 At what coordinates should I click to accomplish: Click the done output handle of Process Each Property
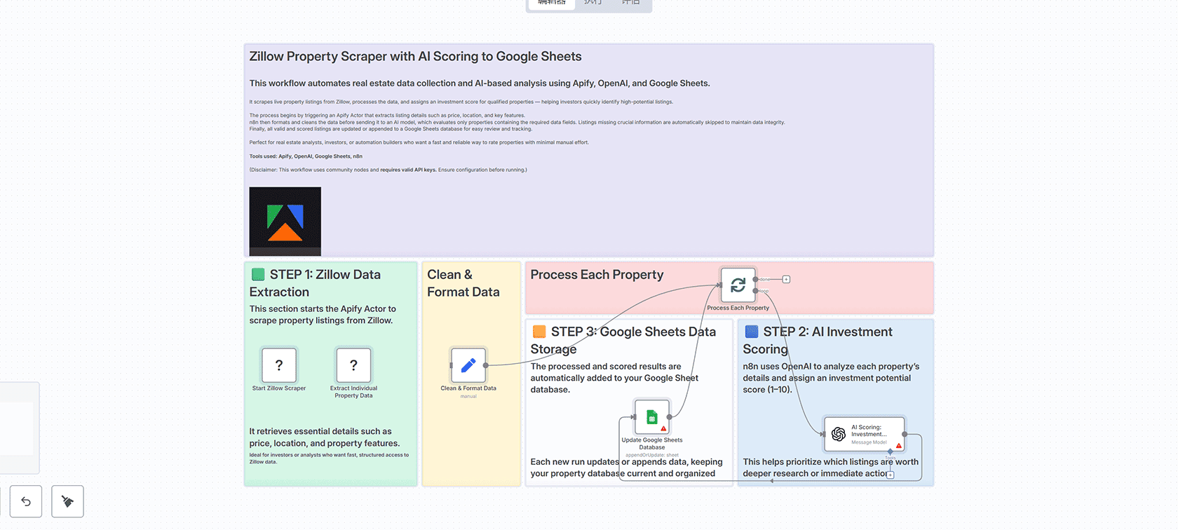coord(755,279)
